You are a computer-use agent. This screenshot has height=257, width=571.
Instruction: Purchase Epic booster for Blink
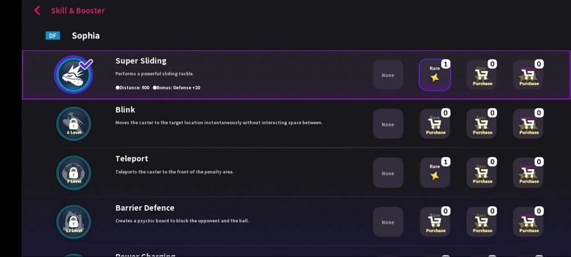point(482,124)
